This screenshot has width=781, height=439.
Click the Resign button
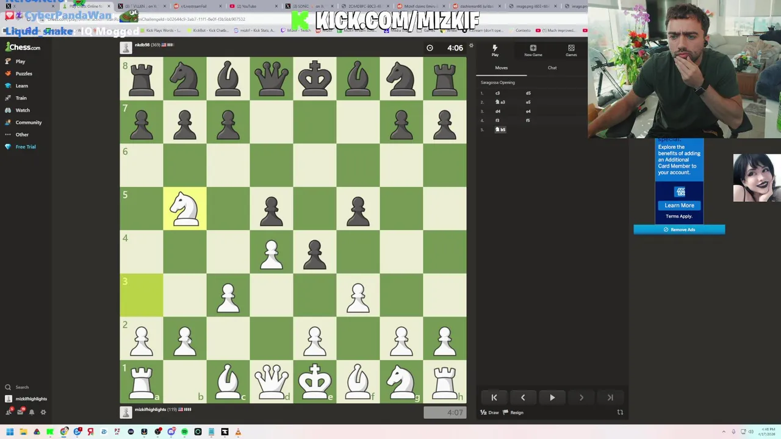pyautogui.click(x=513, y=413)
